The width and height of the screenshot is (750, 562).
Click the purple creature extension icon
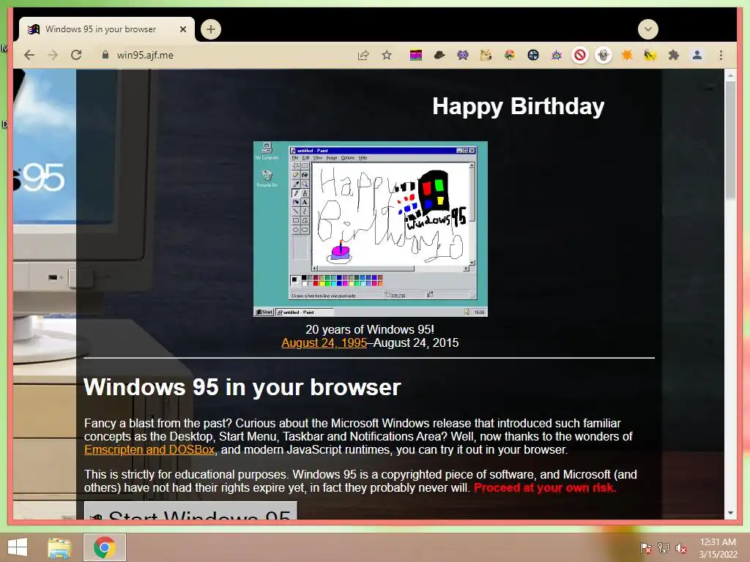click(463, 56)
